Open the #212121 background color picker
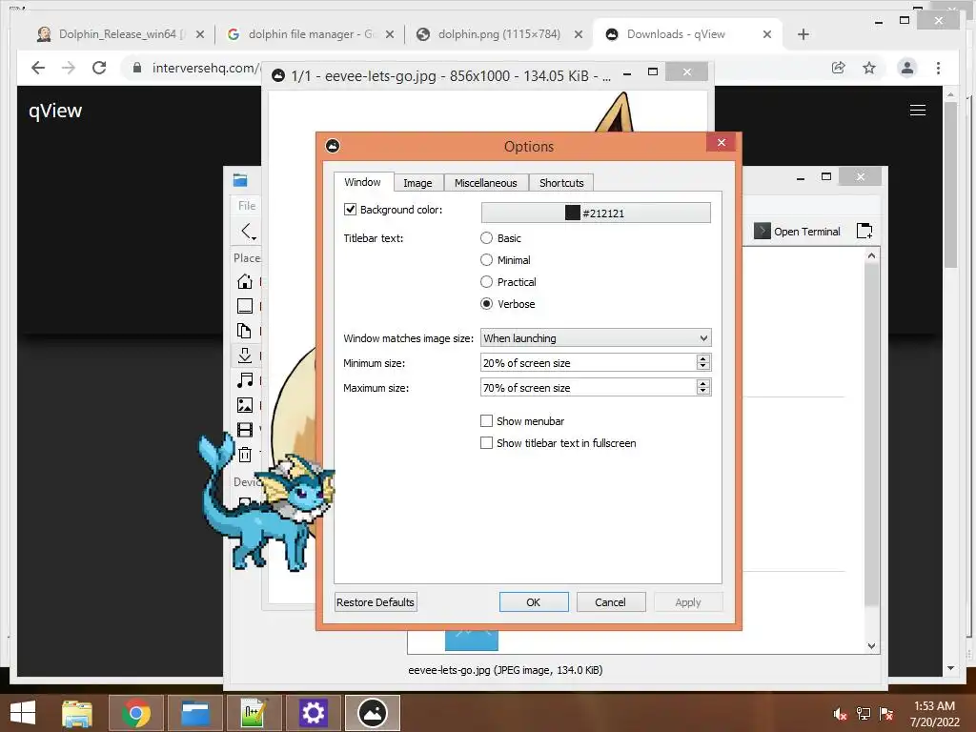 [x=596, y=213]
